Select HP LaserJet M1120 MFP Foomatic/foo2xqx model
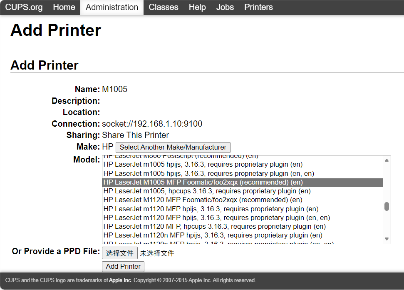404x290 pixels. [243, 200]
